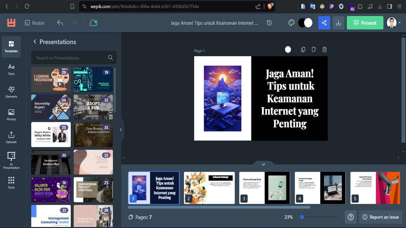Collapse the left templates side panel

[121, 130]
